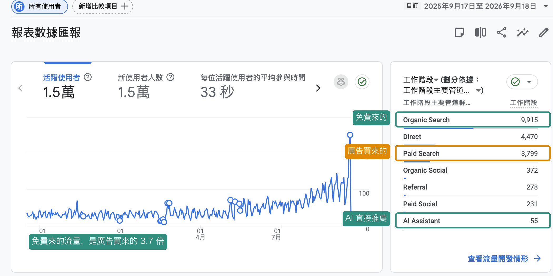
Task: Click the 報表數據匯報 report title
Action: point(46,33)
